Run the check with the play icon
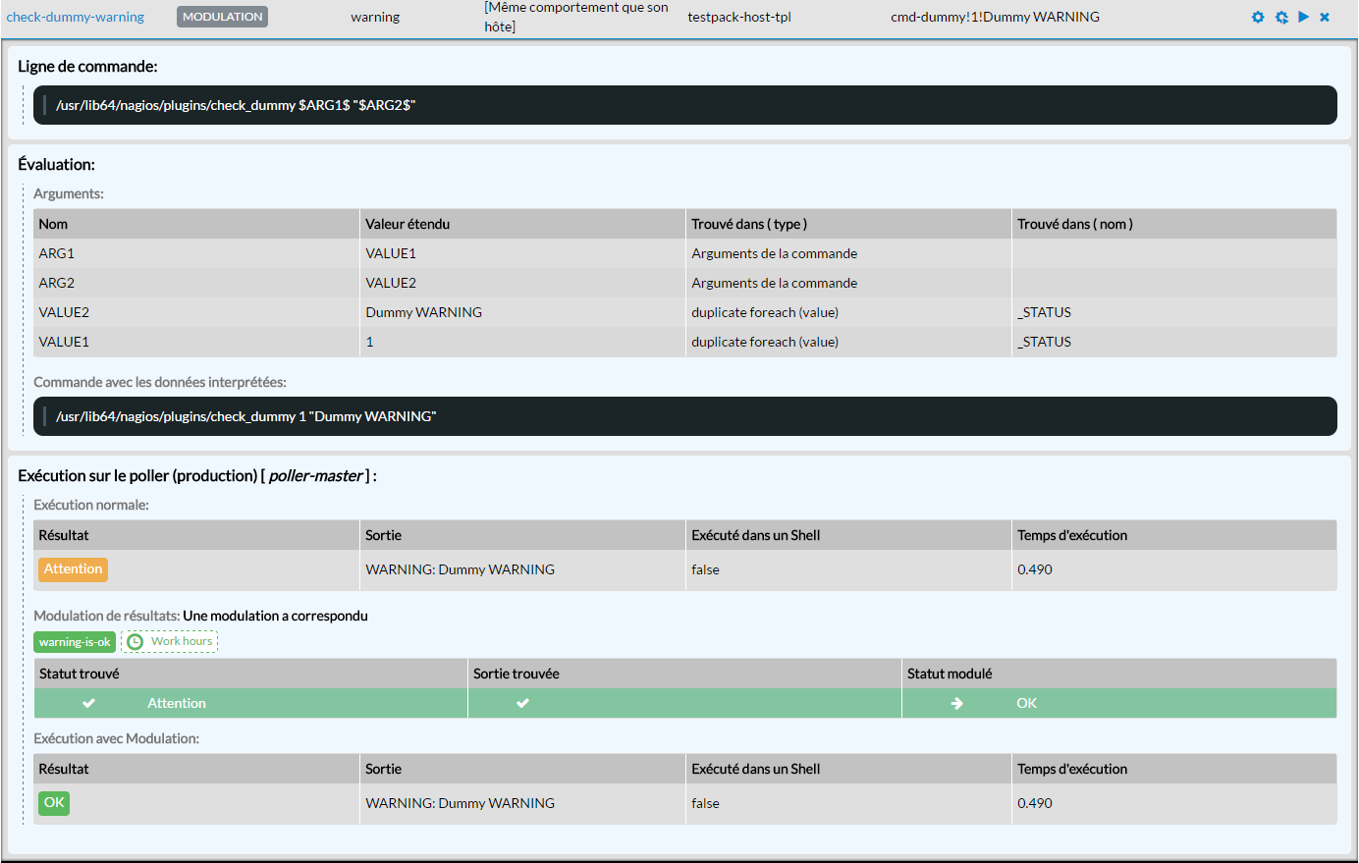The height and width of the screenshot is (863, 1359). tap(1304, 17)
